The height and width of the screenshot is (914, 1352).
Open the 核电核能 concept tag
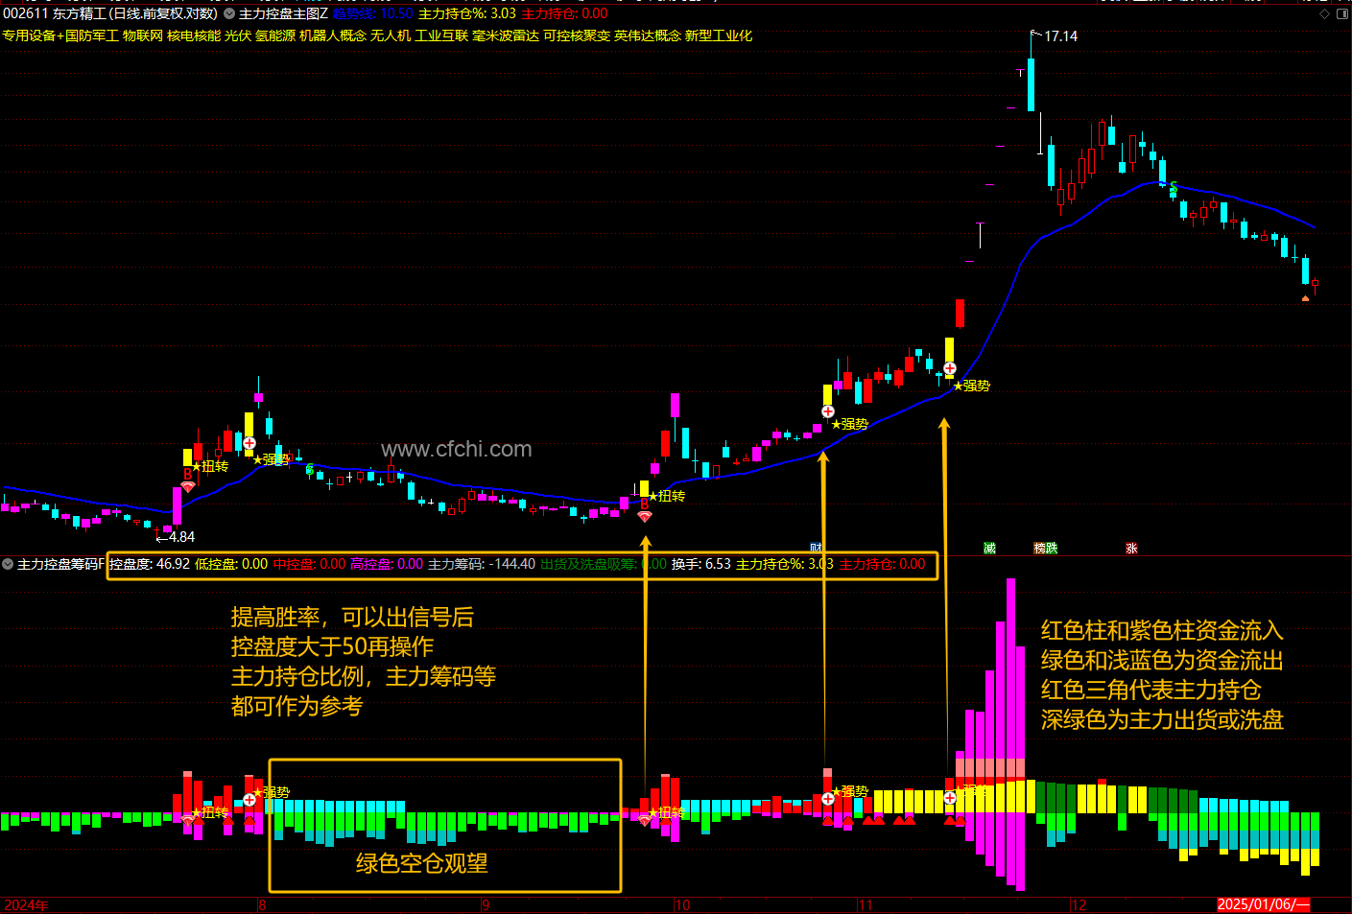pyautogui.click(x=194, y=35)
